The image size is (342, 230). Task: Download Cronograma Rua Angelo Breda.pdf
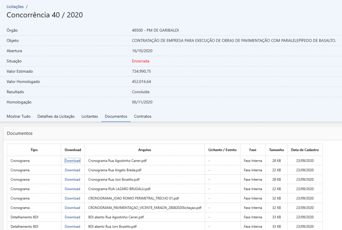73,170
